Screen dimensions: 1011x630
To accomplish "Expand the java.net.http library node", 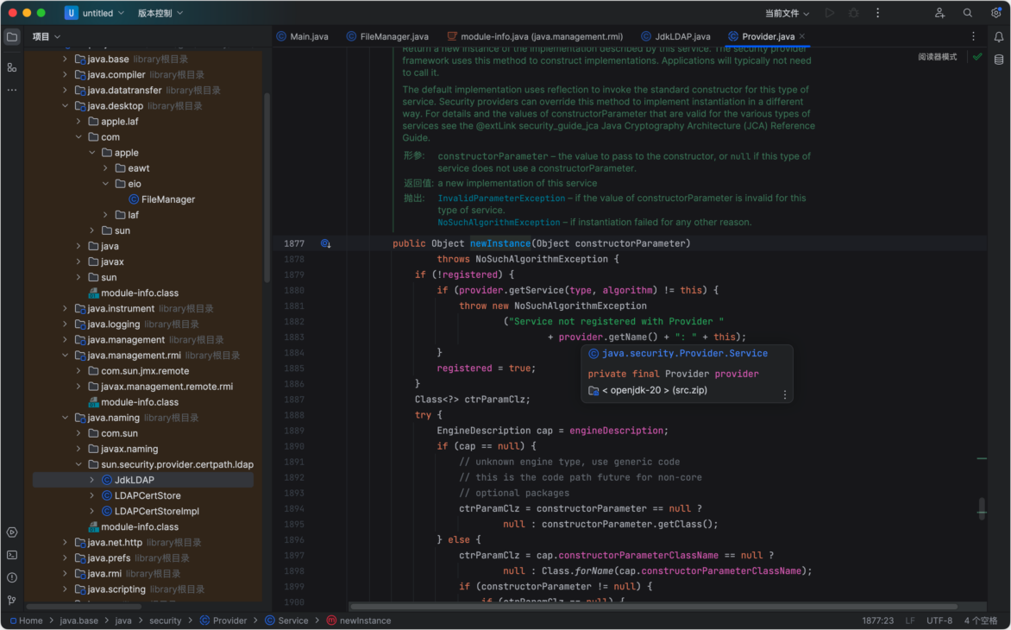I will [x=65, y=542].
